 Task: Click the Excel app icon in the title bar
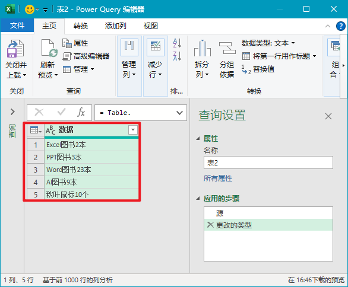pos(10,9)
